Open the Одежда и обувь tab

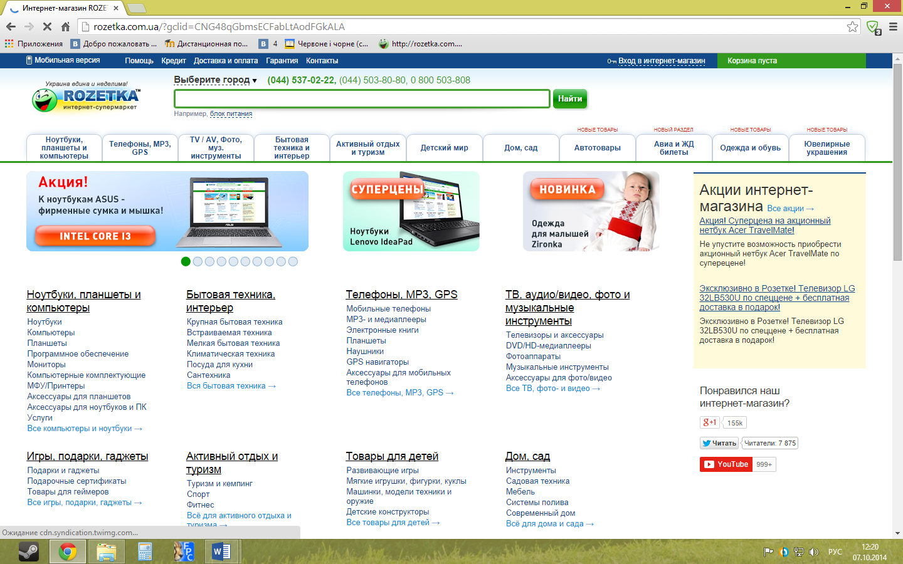[x=751, y=148]
